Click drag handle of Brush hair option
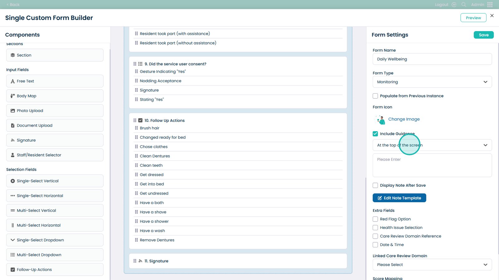Viewport: 499px width, 280px height. pos(136,128)
